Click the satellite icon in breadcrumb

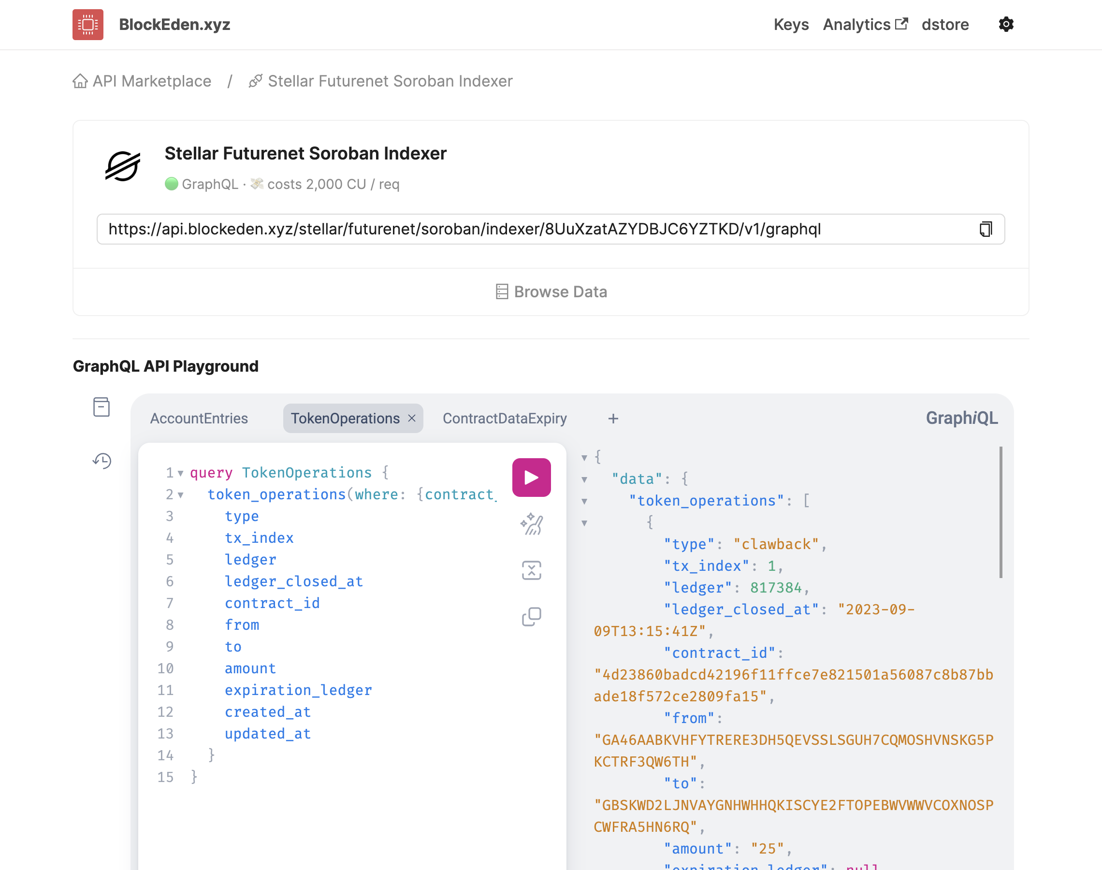coord(255,81)
